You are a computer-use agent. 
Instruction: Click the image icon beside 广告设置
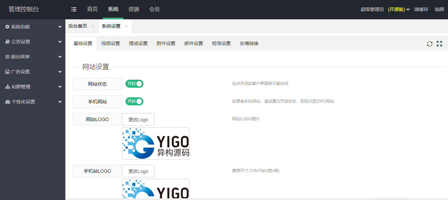coord(7,72)
